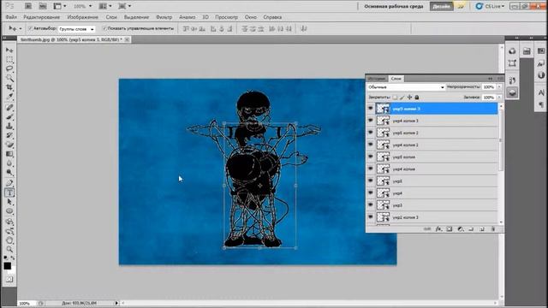Select the Lasso tool
The height and width of the screenshot is (308, 548).
[9, 68]
